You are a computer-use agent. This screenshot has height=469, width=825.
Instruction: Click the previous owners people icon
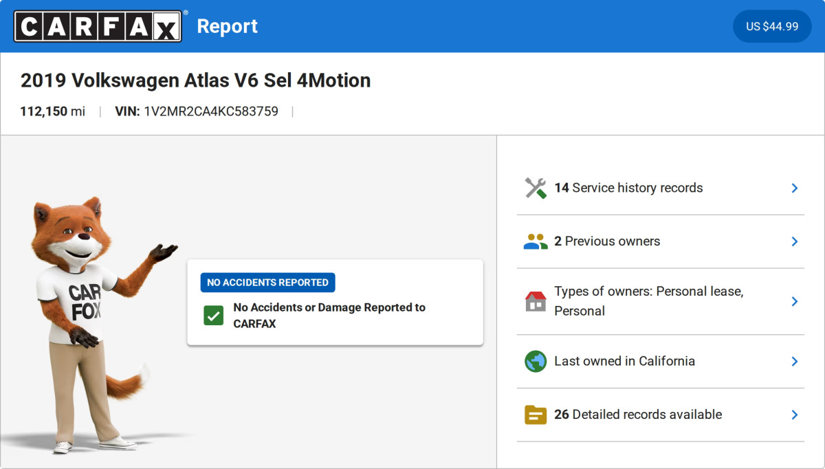[535, 241]
